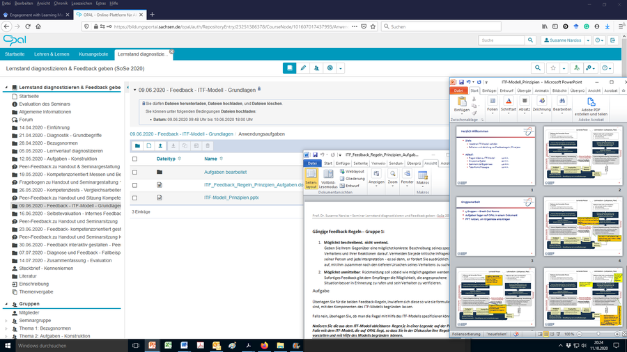Click the PowerPoint Einfügen paste icon

(x=462, y=102)
